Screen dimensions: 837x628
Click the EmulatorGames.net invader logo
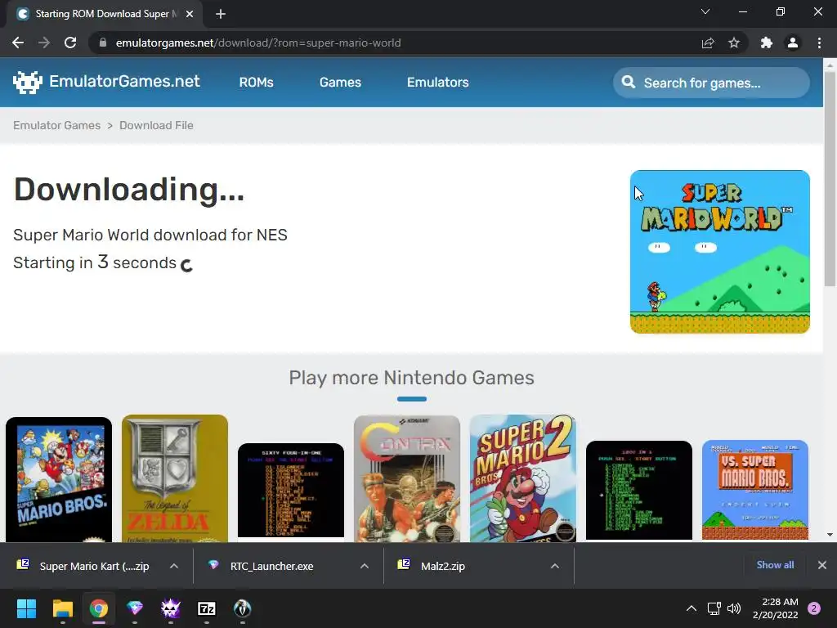pos(27,83)
